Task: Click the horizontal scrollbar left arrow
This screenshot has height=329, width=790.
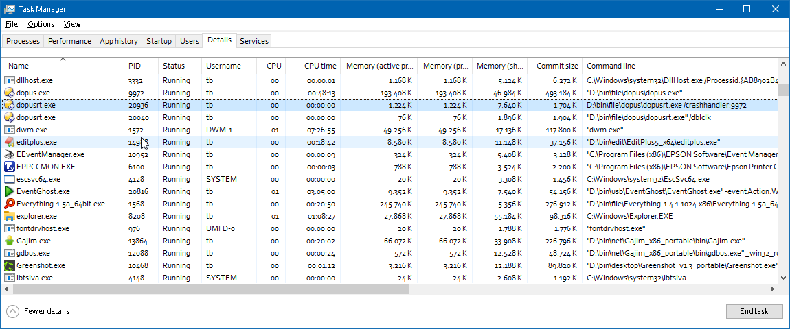Action: (x=7, y=289)
